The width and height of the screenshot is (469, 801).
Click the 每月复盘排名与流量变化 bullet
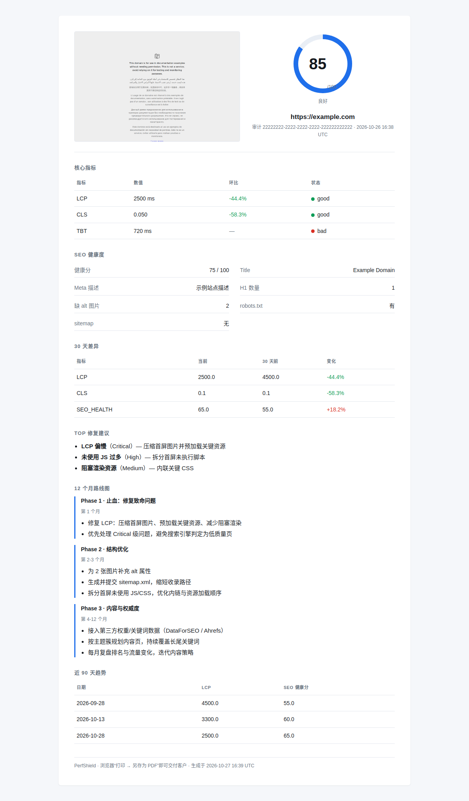pos(141,653)
